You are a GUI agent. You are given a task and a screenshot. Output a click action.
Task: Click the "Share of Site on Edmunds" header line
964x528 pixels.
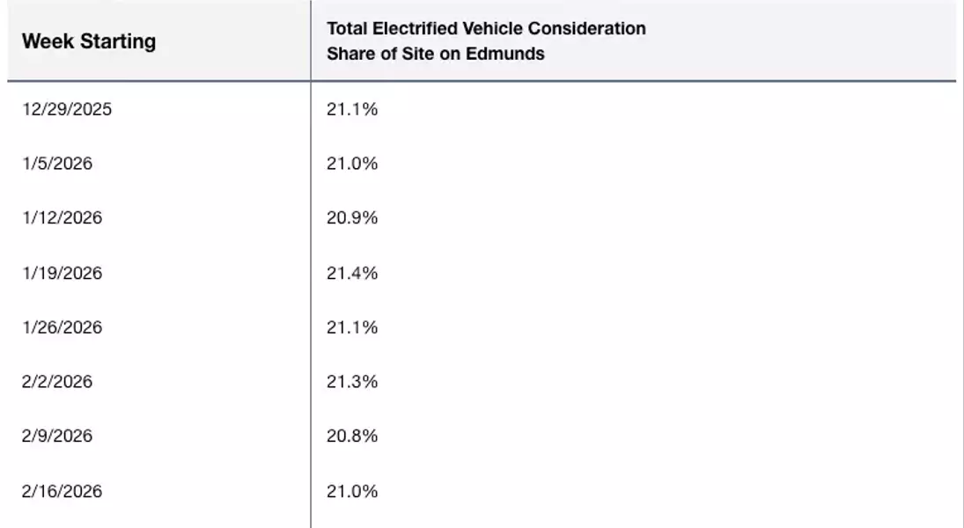(x=436, y=54)
